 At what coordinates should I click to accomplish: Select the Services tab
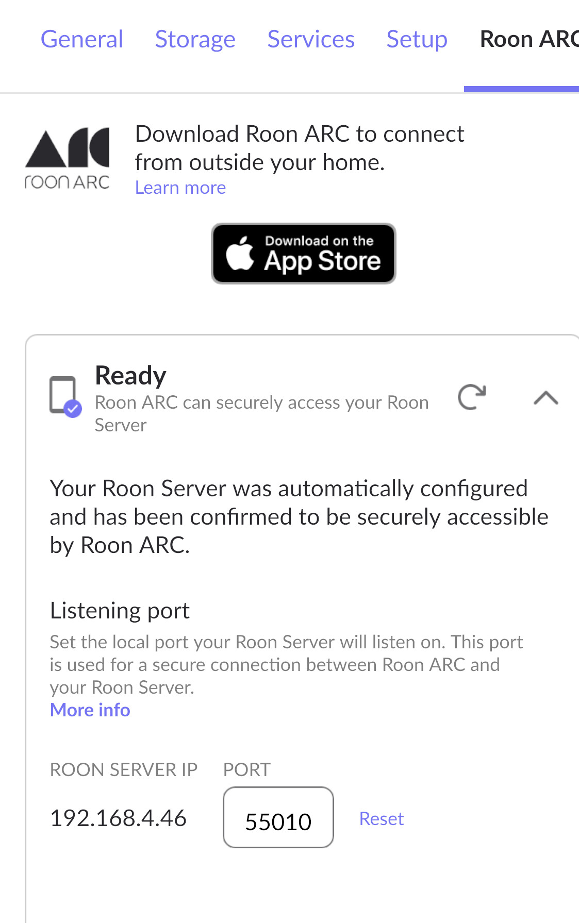tap(311, 39)
